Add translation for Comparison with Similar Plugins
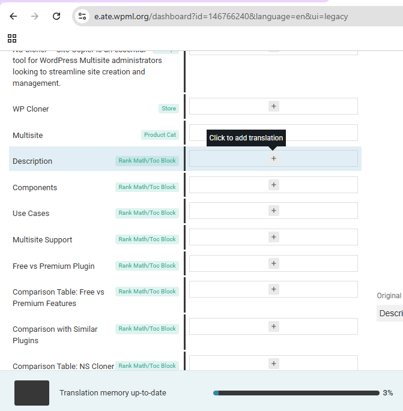 pyautogui.click(x=274, y=326)
